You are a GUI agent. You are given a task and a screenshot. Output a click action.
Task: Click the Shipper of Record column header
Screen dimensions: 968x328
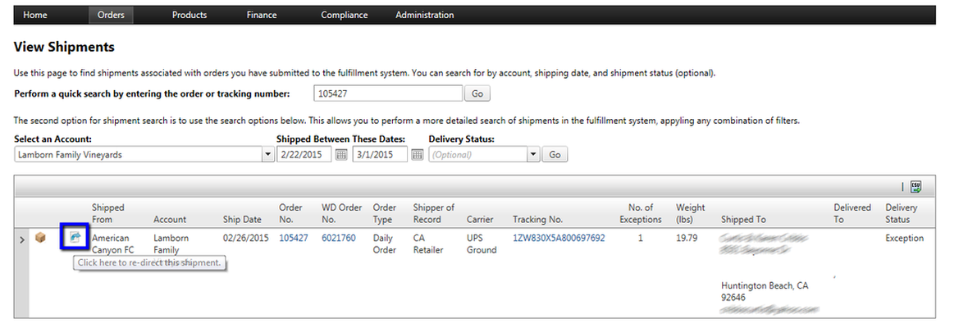click(433, 213)
